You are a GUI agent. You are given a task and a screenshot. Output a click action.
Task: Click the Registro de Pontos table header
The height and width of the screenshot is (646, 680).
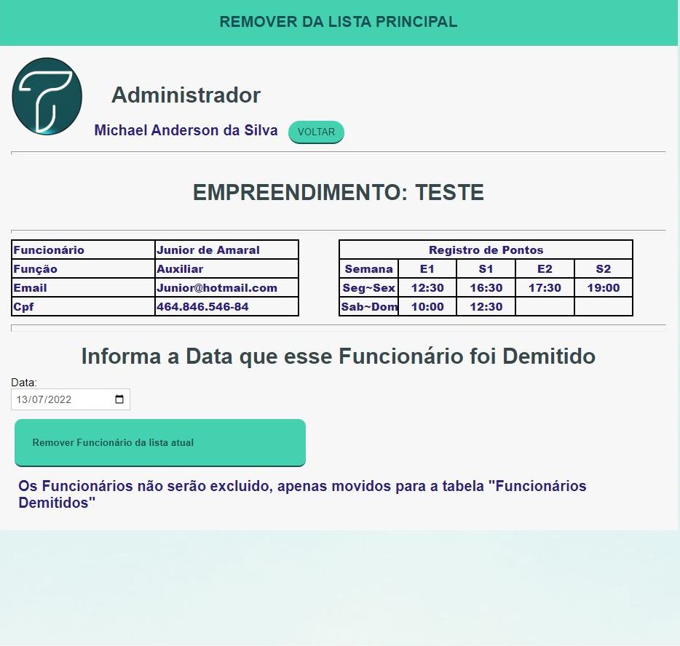tap(486, 250)
